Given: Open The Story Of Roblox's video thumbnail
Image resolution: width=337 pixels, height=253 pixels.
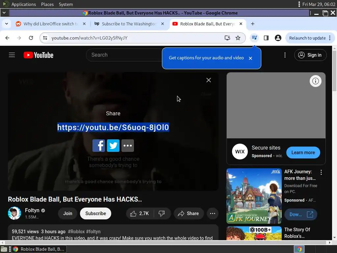Looking at the screenshot, I should [254, 233].
